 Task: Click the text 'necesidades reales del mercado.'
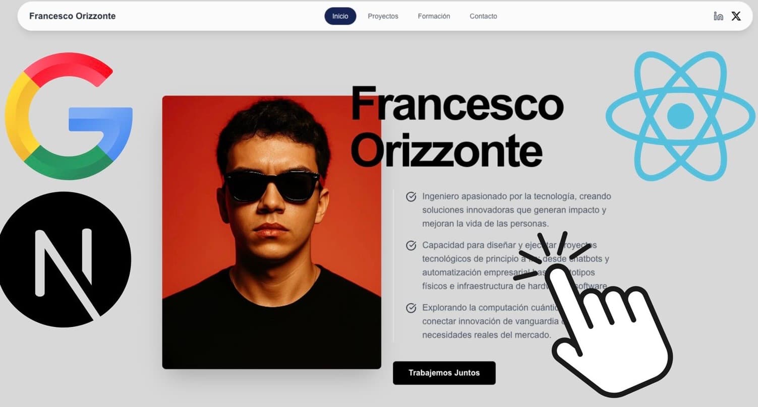click(486, 335)
